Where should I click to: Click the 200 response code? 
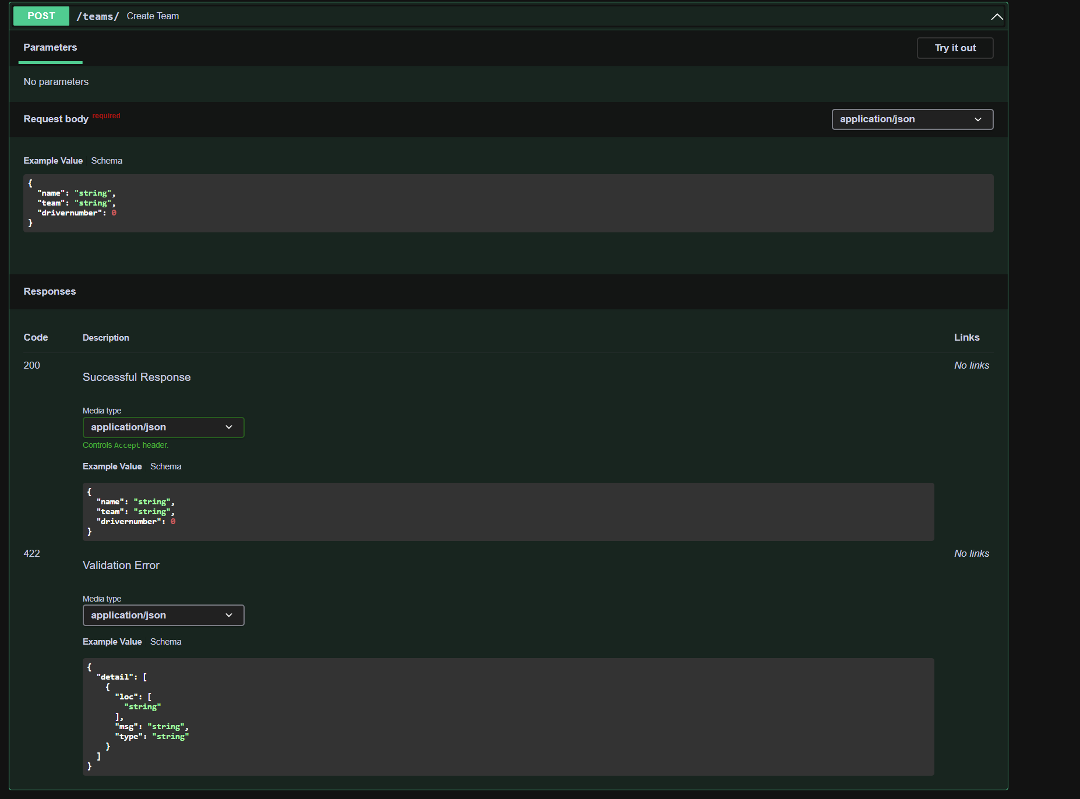(x=31, y=365)
